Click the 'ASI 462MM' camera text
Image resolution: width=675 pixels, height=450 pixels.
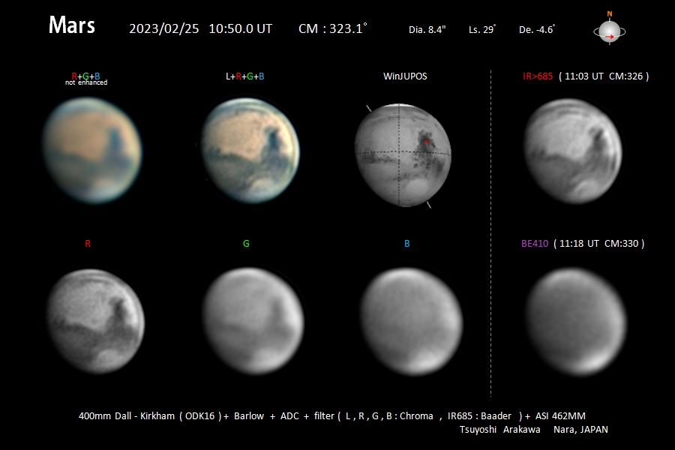coord(560,416)
